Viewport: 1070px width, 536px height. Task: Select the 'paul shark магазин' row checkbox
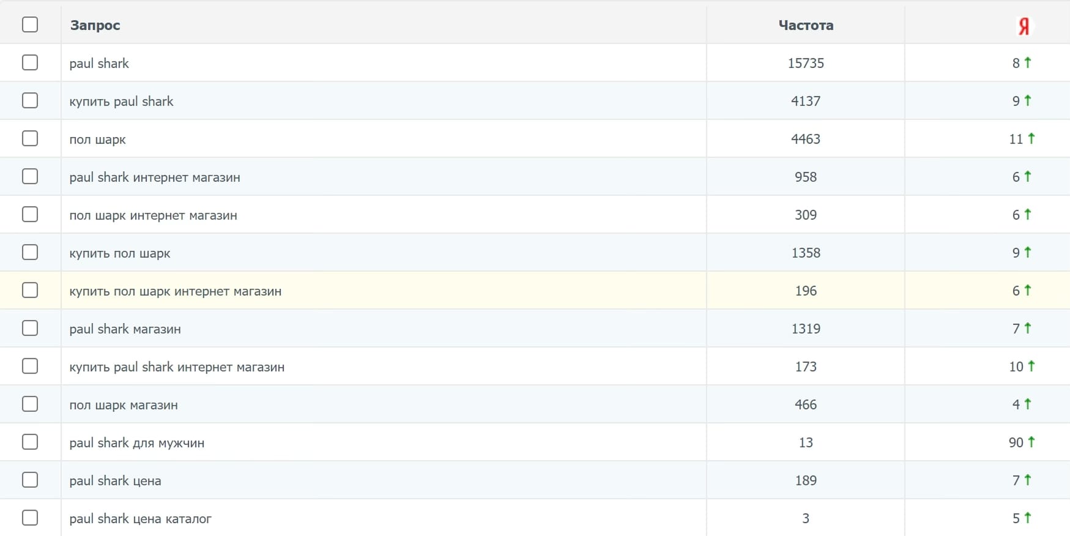[x=30, y=328]
